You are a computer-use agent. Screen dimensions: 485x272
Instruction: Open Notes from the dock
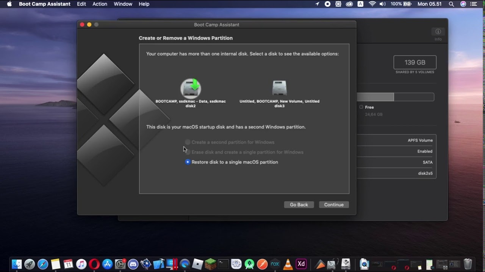pos(56,264)
